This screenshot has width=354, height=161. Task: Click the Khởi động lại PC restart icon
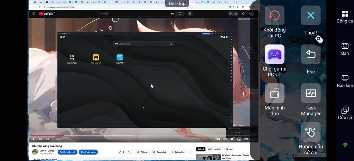pos(274,16)
